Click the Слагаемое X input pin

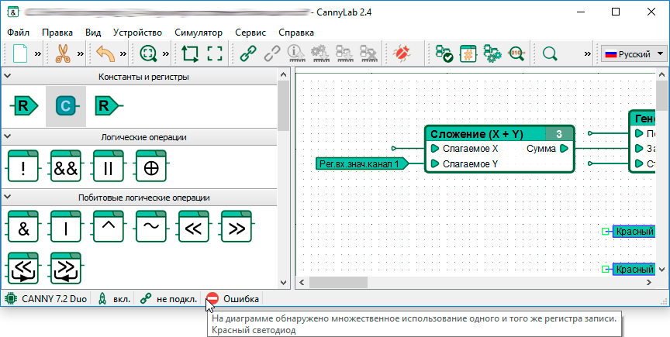click(x=435, y=149)
